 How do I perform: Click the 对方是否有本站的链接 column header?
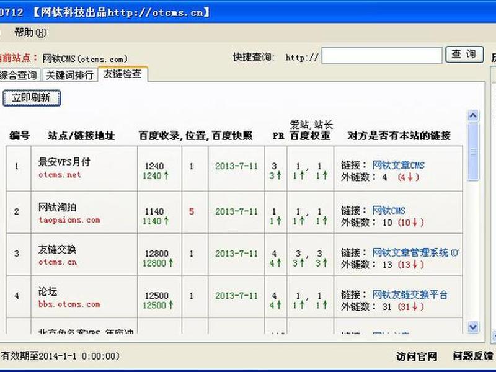coord(399,136)
